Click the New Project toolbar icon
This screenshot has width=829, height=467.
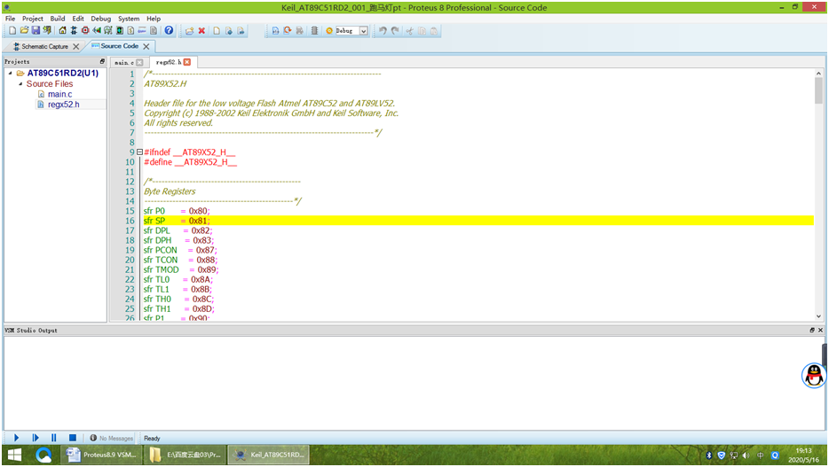tap(12, 31)
